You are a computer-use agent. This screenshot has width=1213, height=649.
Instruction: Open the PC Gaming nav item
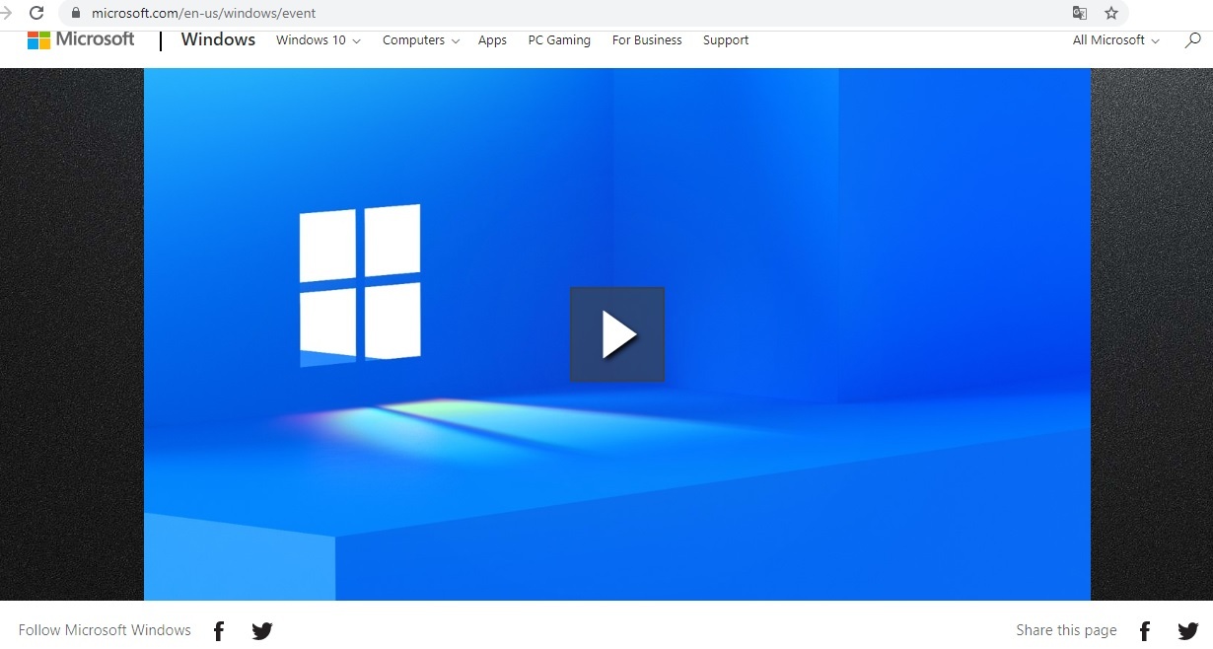tap(559, 40)
